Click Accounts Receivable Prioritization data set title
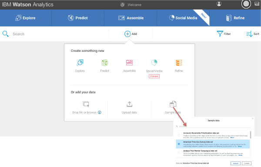The image size is (261, 167). tap(201, 133)
